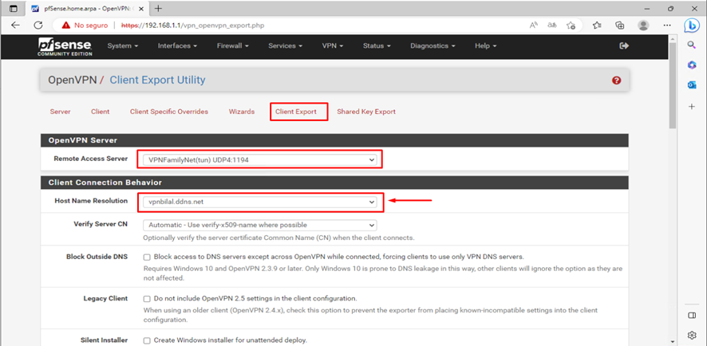707x346 pixels.
Task: Switch to the Client tab
Action: click(100, 112)
